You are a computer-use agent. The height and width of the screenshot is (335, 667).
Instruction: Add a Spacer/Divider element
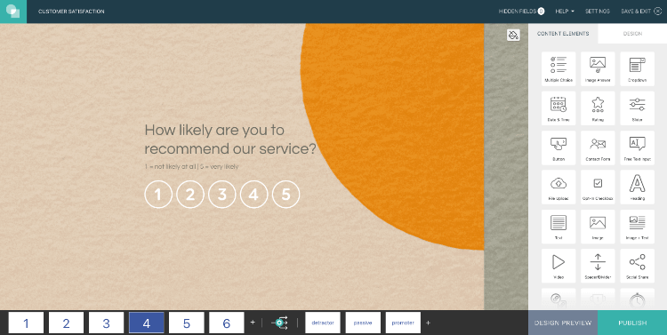pos(598,266)
